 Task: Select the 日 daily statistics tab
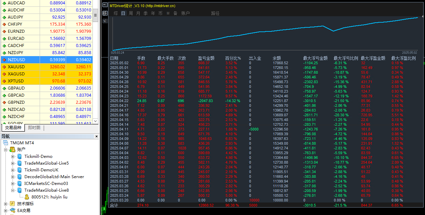(x=123, y=13)
